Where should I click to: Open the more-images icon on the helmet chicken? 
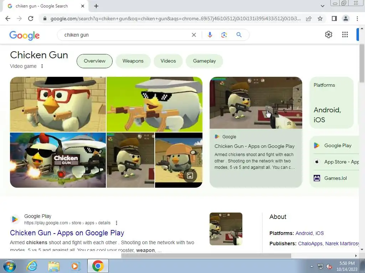pyautogui.click(x=190, y=176)
